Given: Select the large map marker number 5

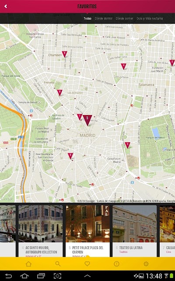Looking at the screenshot, I should [87, 120].
